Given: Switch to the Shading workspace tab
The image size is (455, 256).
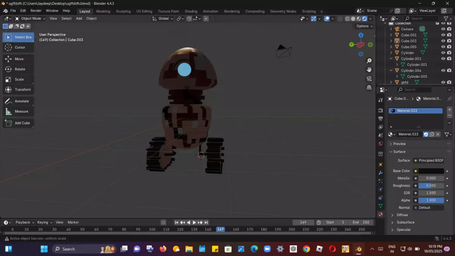Looking at the screenshot, I should [191, 11].
